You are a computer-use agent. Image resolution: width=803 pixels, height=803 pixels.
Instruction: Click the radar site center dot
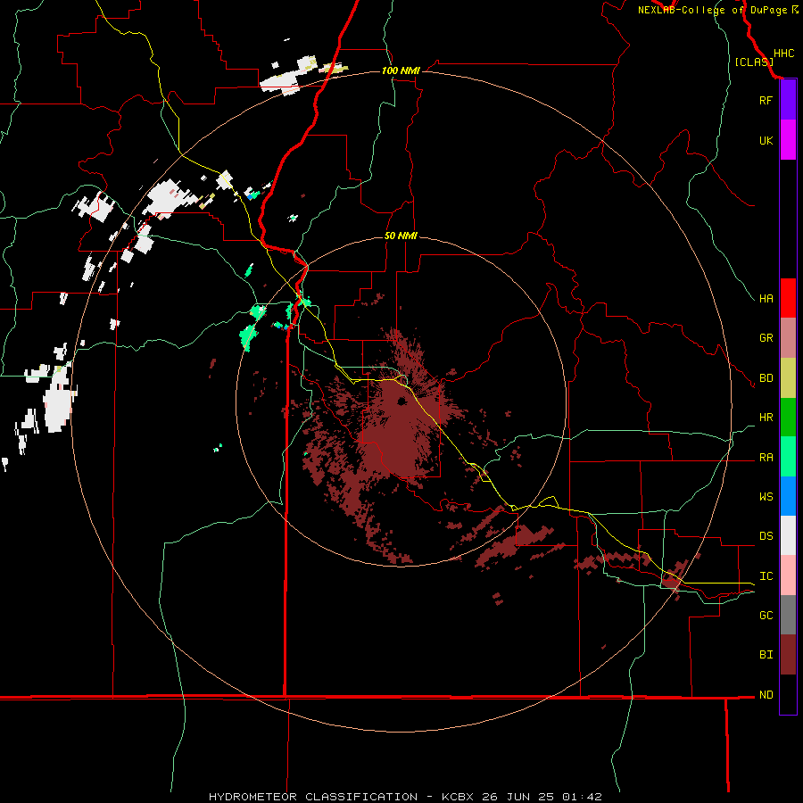tap(402, 401)
